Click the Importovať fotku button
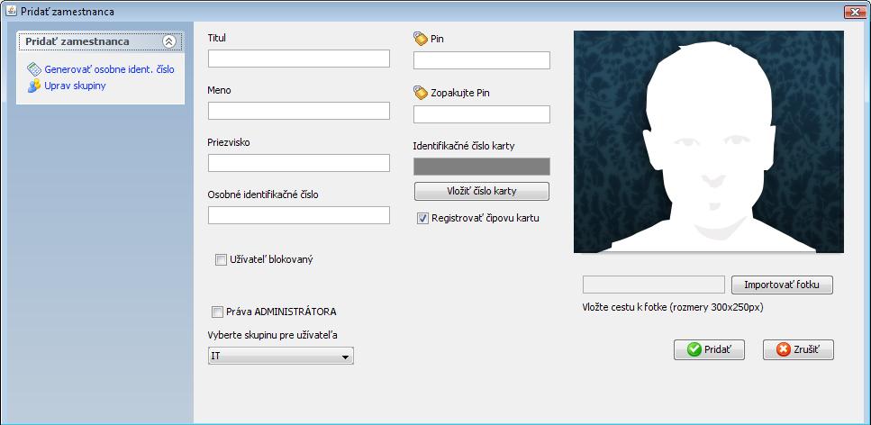Viewport: 871px width, 425px height. pyautogui.click(x=782, y=285)
